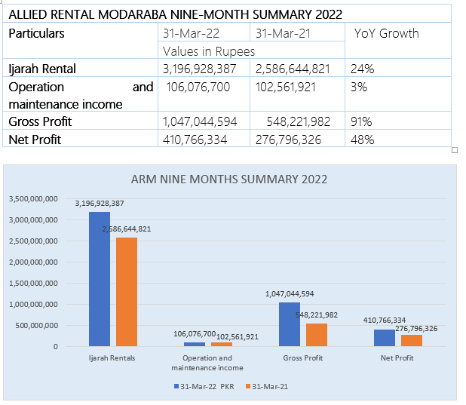Click the table resize handle at bottom-right corner
The height and width of the screenshot is (405, 466).
tap(455, 149)
